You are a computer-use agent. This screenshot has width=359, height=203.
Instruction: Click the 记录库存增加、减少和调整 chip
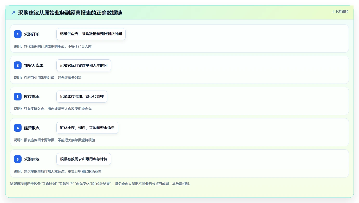coord(82,97)
